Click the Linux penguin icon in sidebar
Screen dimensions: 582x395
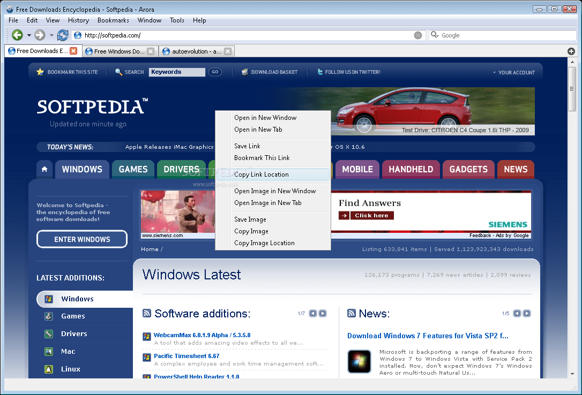(x=49, y=369)
